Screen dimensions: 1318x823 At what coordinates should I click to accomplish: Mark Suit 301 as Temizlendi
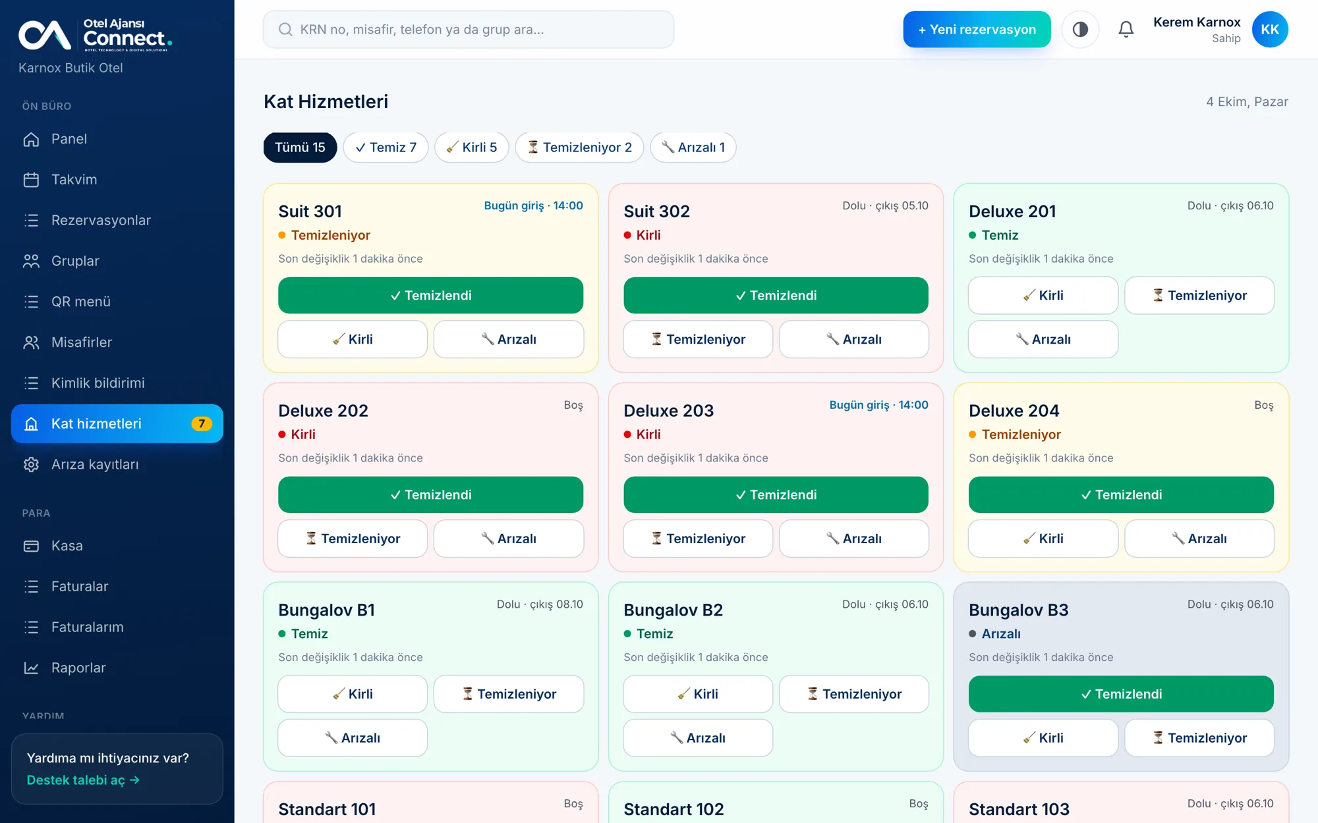(x=430, y=296)
